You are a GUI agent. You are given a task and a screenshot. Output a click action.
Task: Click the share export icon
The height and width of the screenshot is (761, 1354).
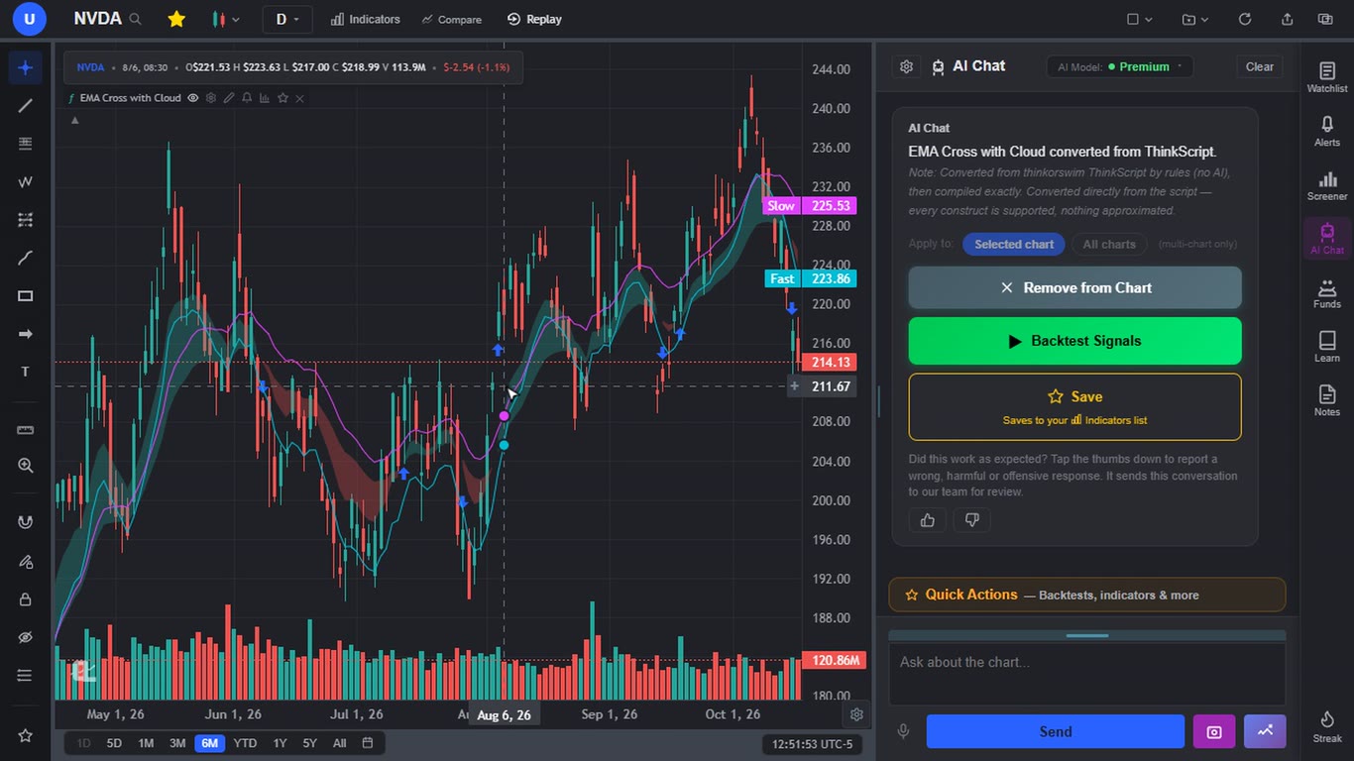click(x=1288, y=19)
